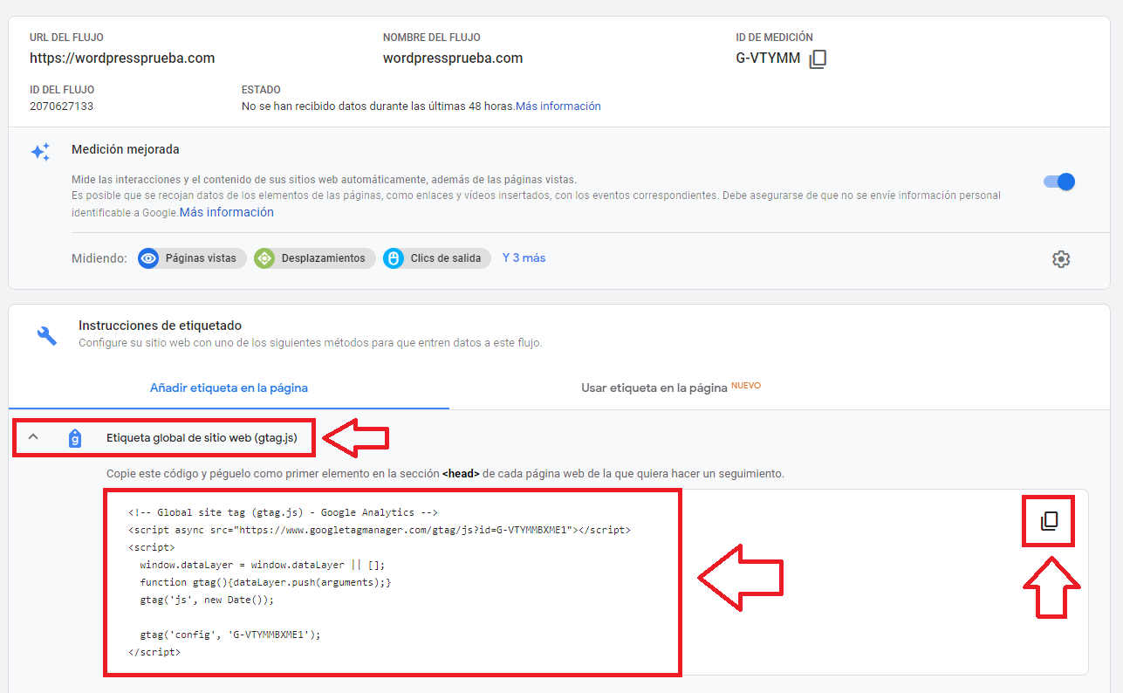Switch to Añadir etiqueta en la página tab
This screenshot has width=1123, height=693.
(x=229, y=388)
